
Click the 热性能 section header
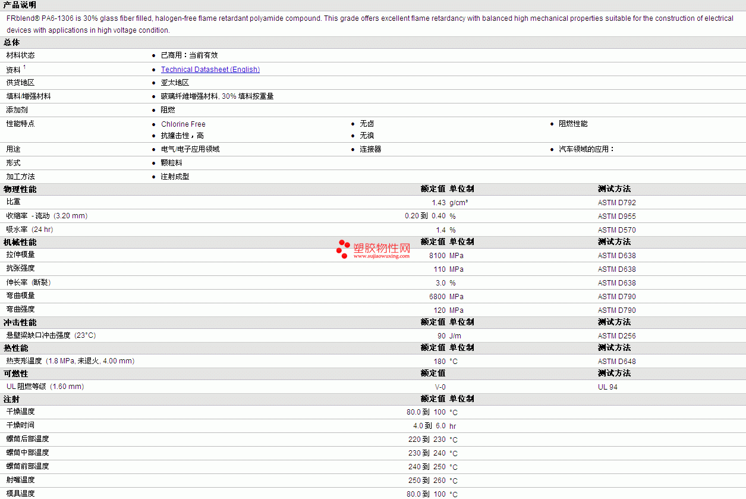click(16, 348)
